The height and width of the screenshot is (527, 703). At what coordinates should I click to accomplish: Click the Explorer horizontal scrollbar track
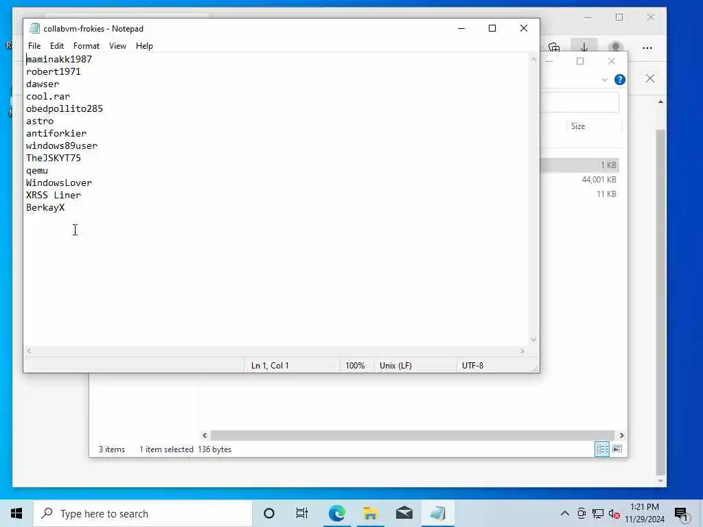412,435
